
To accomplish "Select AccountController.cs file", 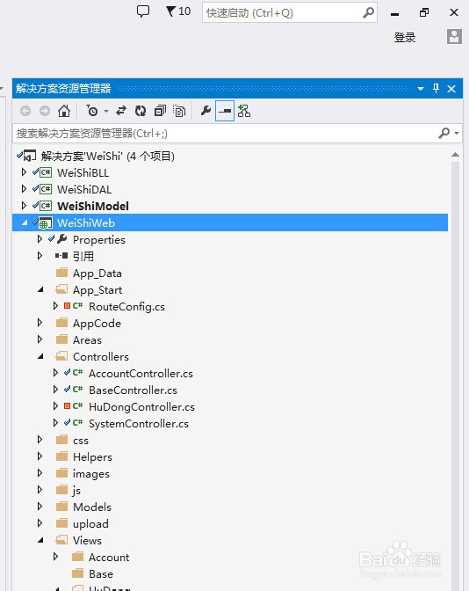I will [x=141, y=374].
